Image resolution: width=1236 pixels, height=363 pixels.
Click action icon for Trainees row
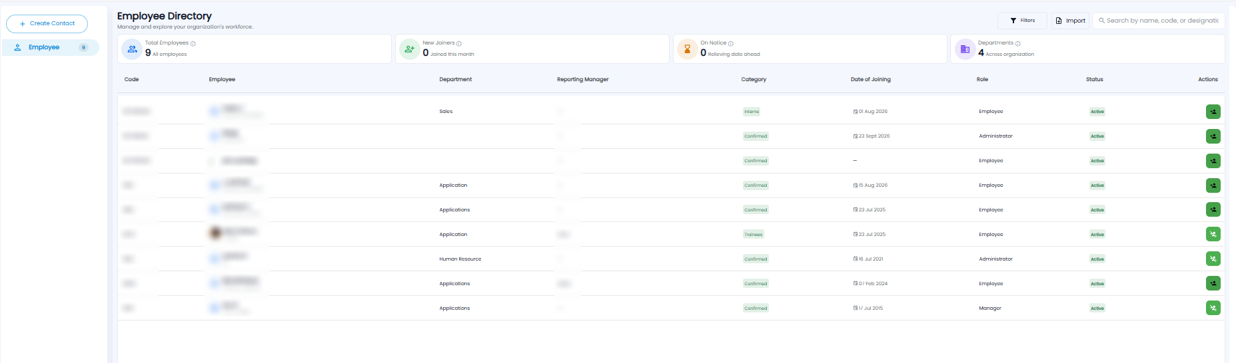pos(1213,235)
